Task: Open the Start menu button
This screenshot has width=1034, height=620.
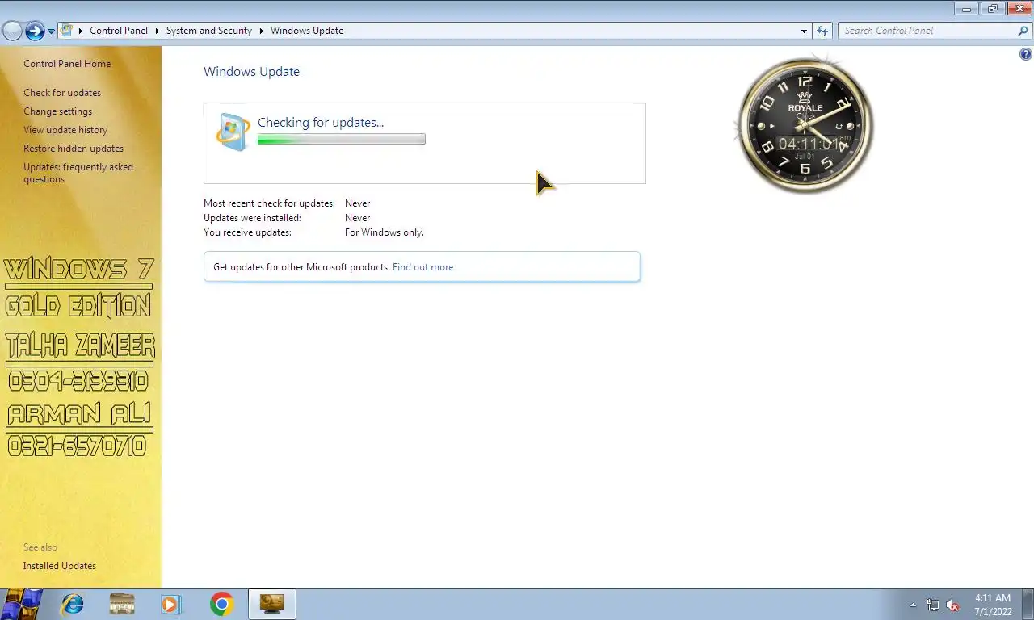Action: pos(21,604)
